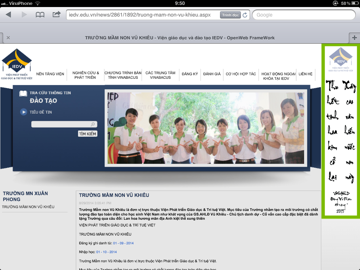
Task: Open the bookmarks book icon
Action: [x=40, y=15]
